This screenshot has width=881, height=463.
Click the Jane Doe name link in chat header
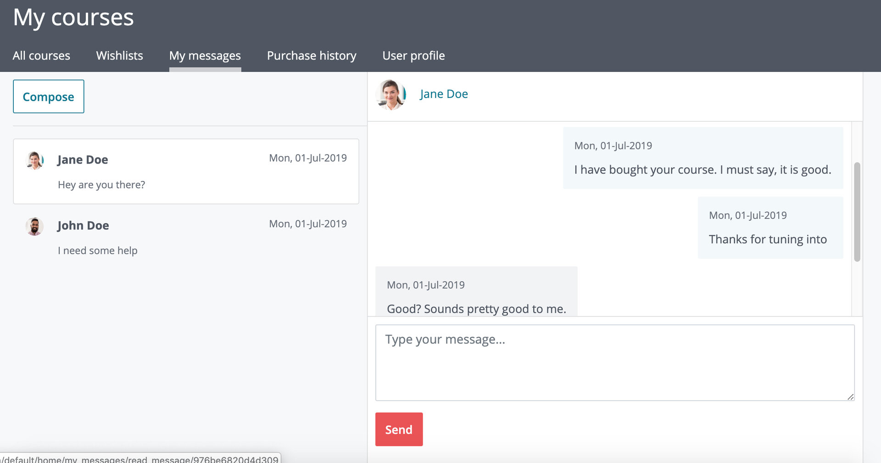(x=444, y=94)
